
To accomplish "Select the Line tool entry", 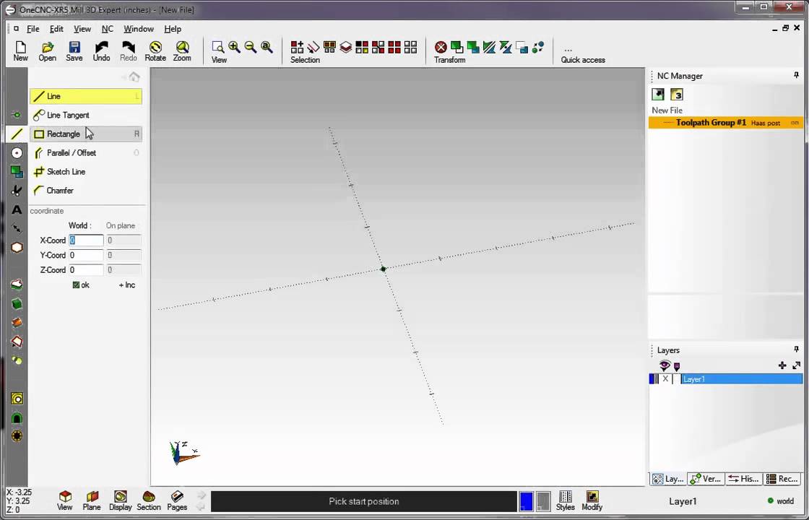I will point(86,96).
